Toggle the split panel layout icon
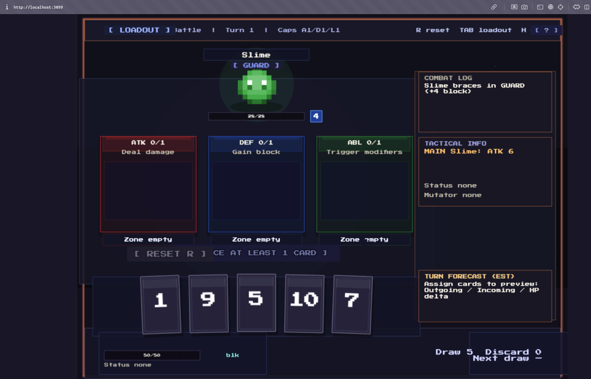Image resolution: width=591 pixels, height=379 pixels. pos(587,7)
